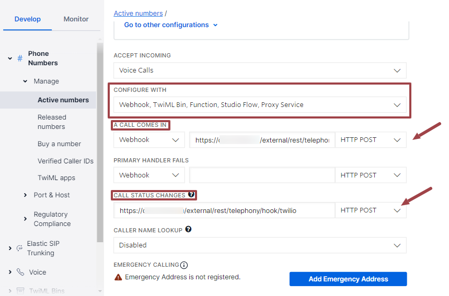Click the Phone Numbers hash icon
449x296 pixels.
pos(20,58)
